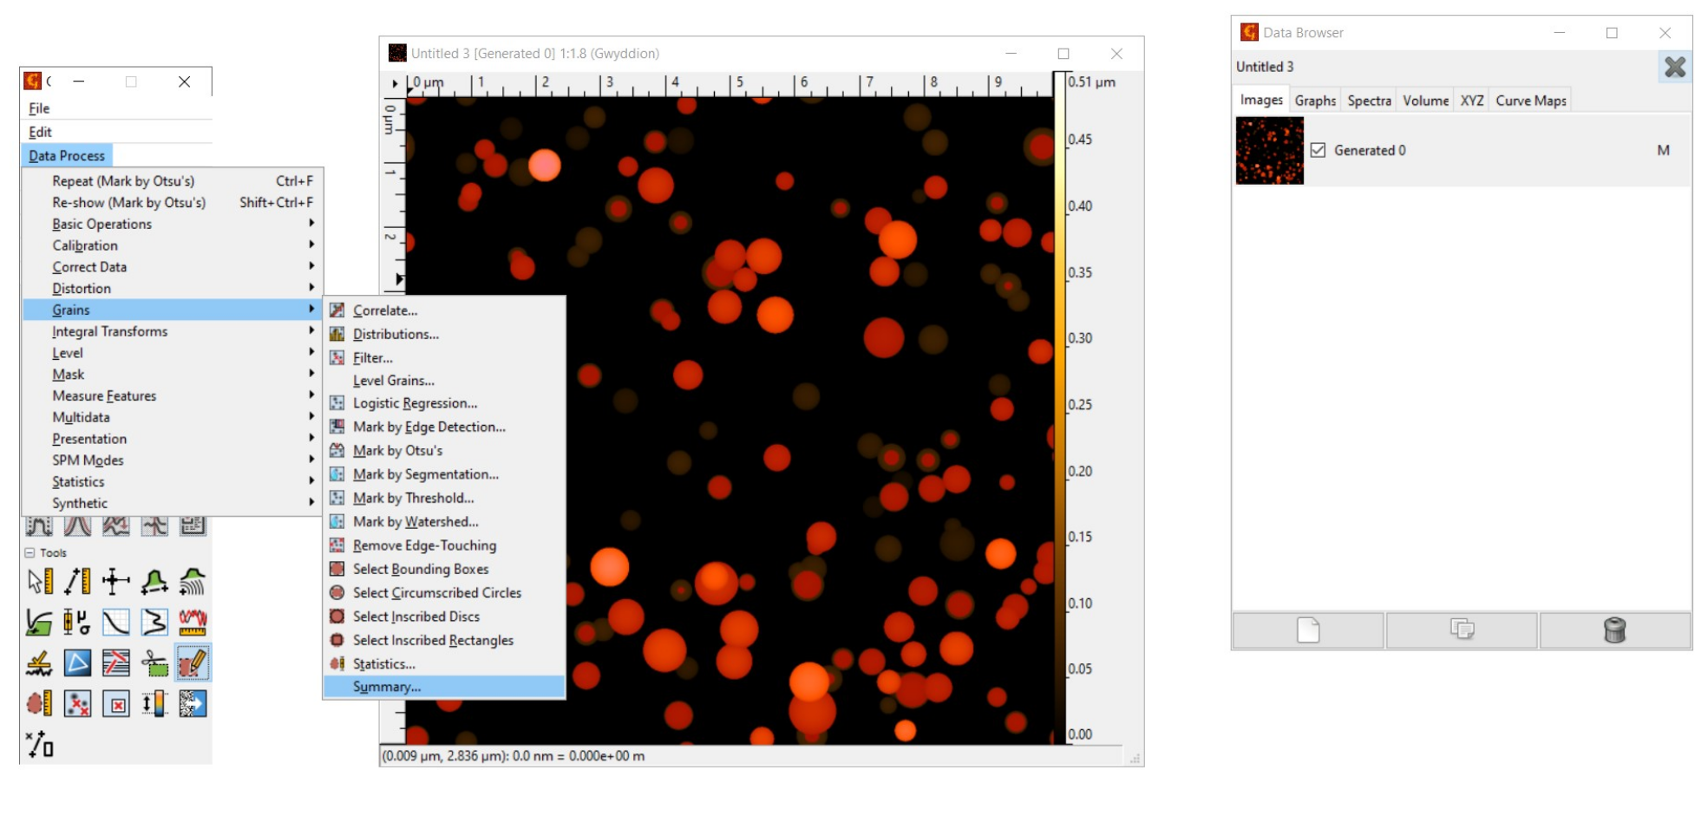The width and height of the screenshot is (1695, 822).
Task: Choose Distributions... grain option
Action: pyautogui.click(x=444, y=334)
